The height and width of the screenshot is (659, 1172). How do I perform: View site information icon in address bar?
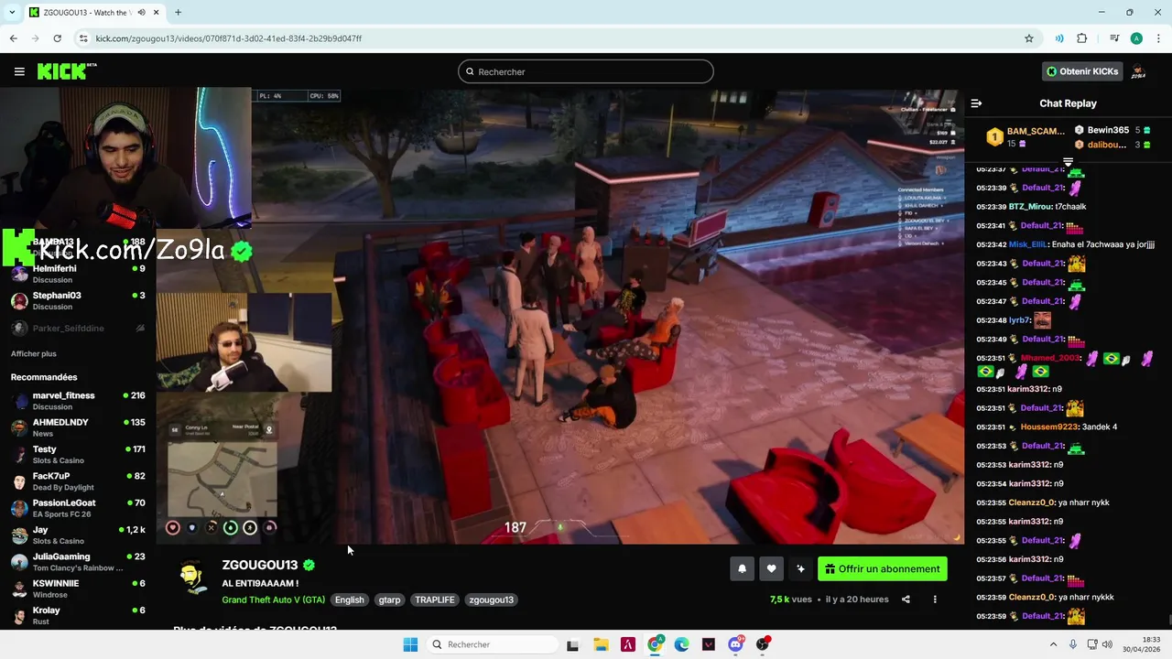pos(83,38)
